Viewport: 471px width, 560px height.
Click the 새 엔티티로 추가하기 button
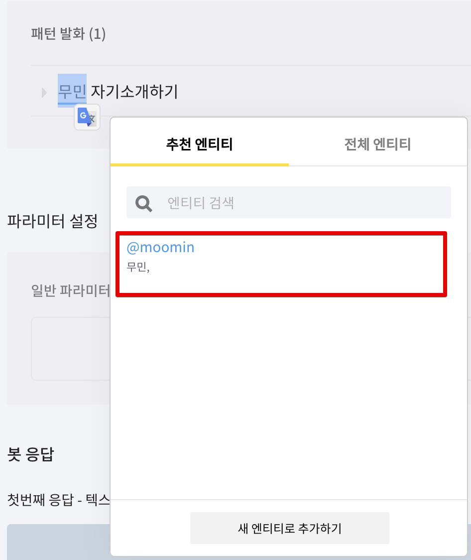click(290, 528)
